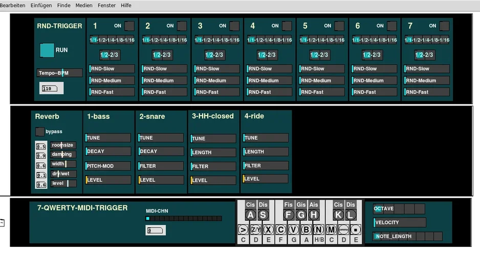The image size is (480, 256).
Task: Toggle the RUN box in RND-TRIGGER
Action: click(x=47, y=50)
